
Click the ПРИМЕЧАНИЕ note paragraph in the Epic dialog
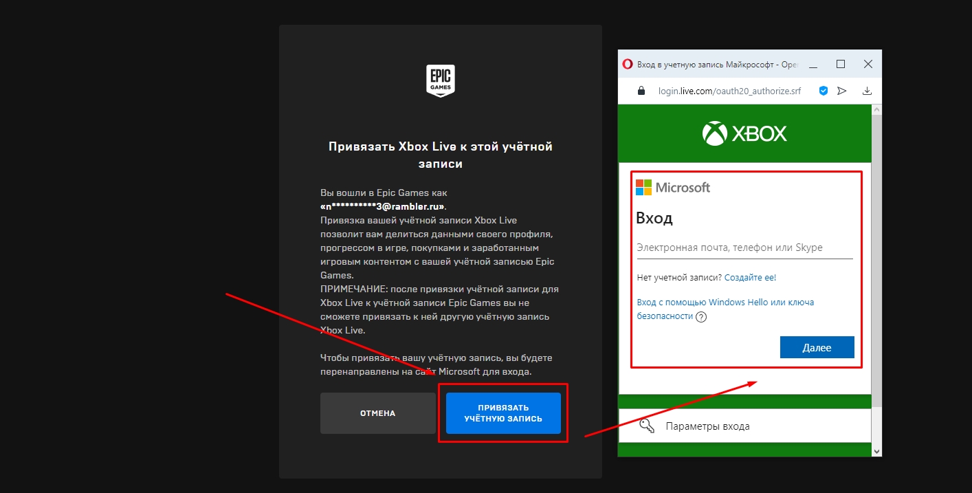(439, 309)
